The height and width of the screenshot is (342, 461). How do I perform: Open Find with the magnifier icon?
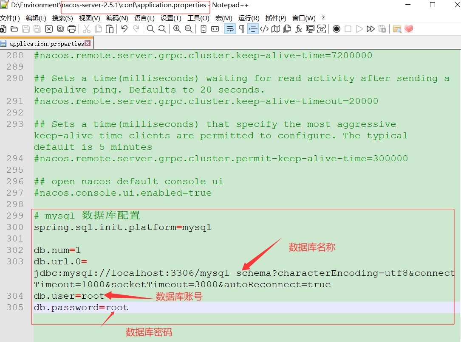150,29
